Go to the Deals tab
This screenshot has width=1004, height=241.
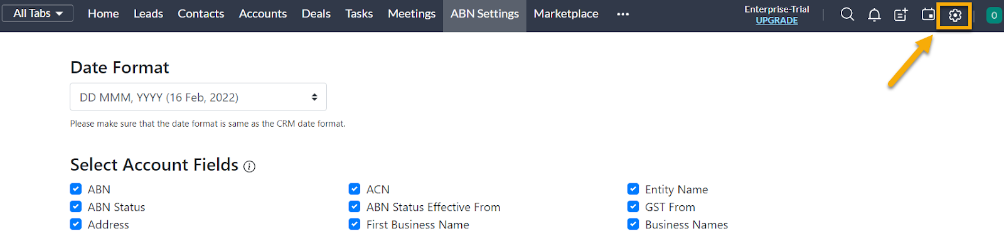(x=316, y=14)
